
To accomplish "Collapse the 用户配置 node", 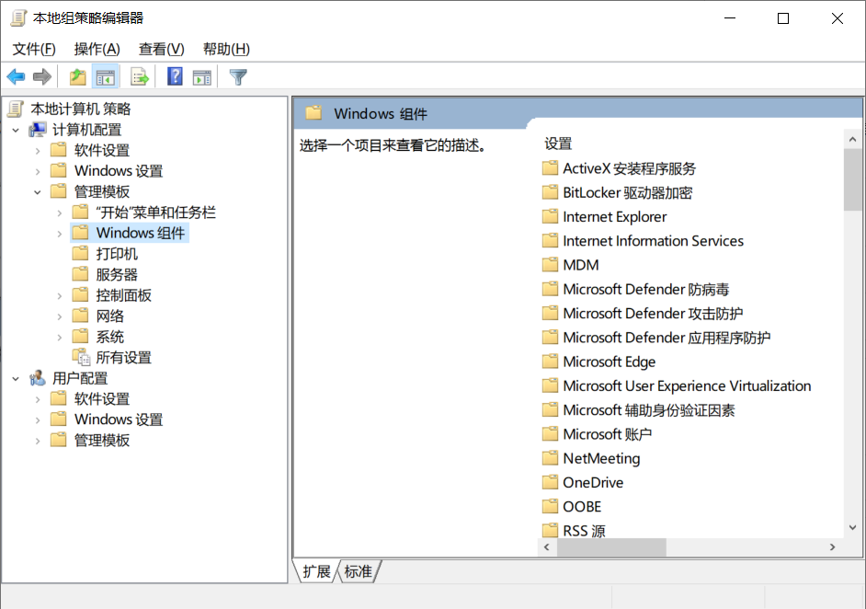I will click(16, 379).
